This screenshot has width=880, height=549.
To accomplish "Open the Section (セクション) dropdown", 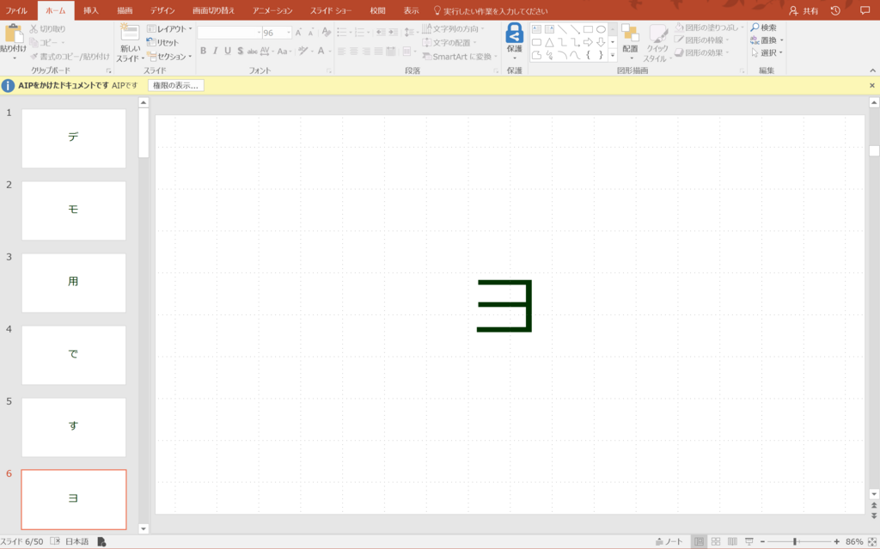I will [x=169, y=56].
